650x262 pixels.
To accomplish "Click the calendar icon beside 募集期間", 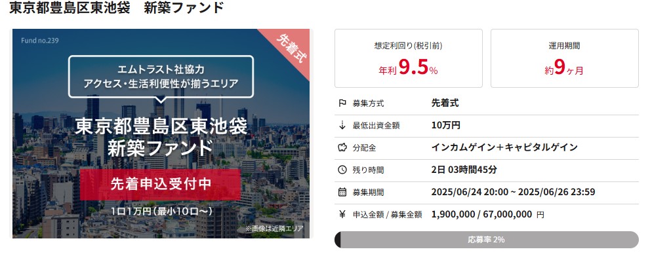I will [342, 192].
